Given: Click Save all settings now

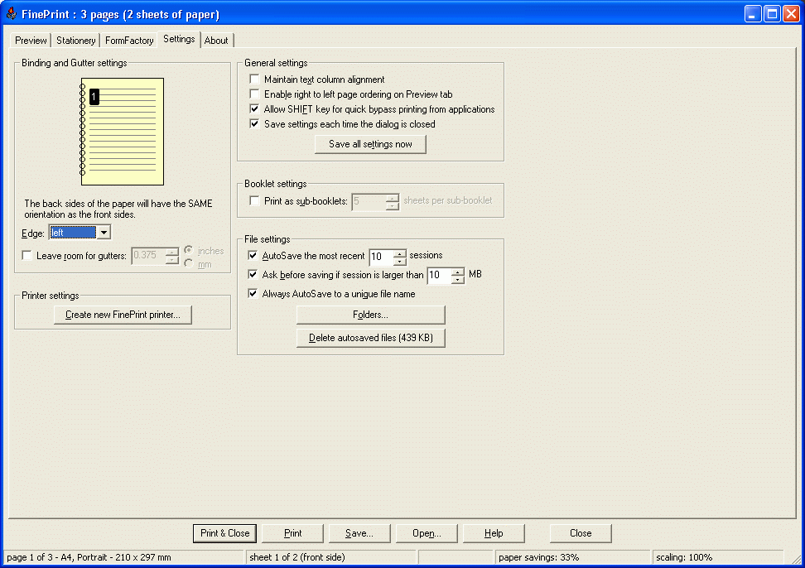Looking at the screenshot, I should 370,144.
